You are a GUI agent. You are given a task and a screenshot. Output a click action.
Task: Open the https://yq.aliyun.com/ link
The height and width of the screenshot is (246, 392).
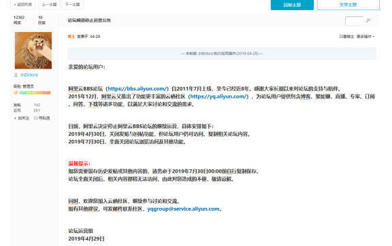[218, 96]
